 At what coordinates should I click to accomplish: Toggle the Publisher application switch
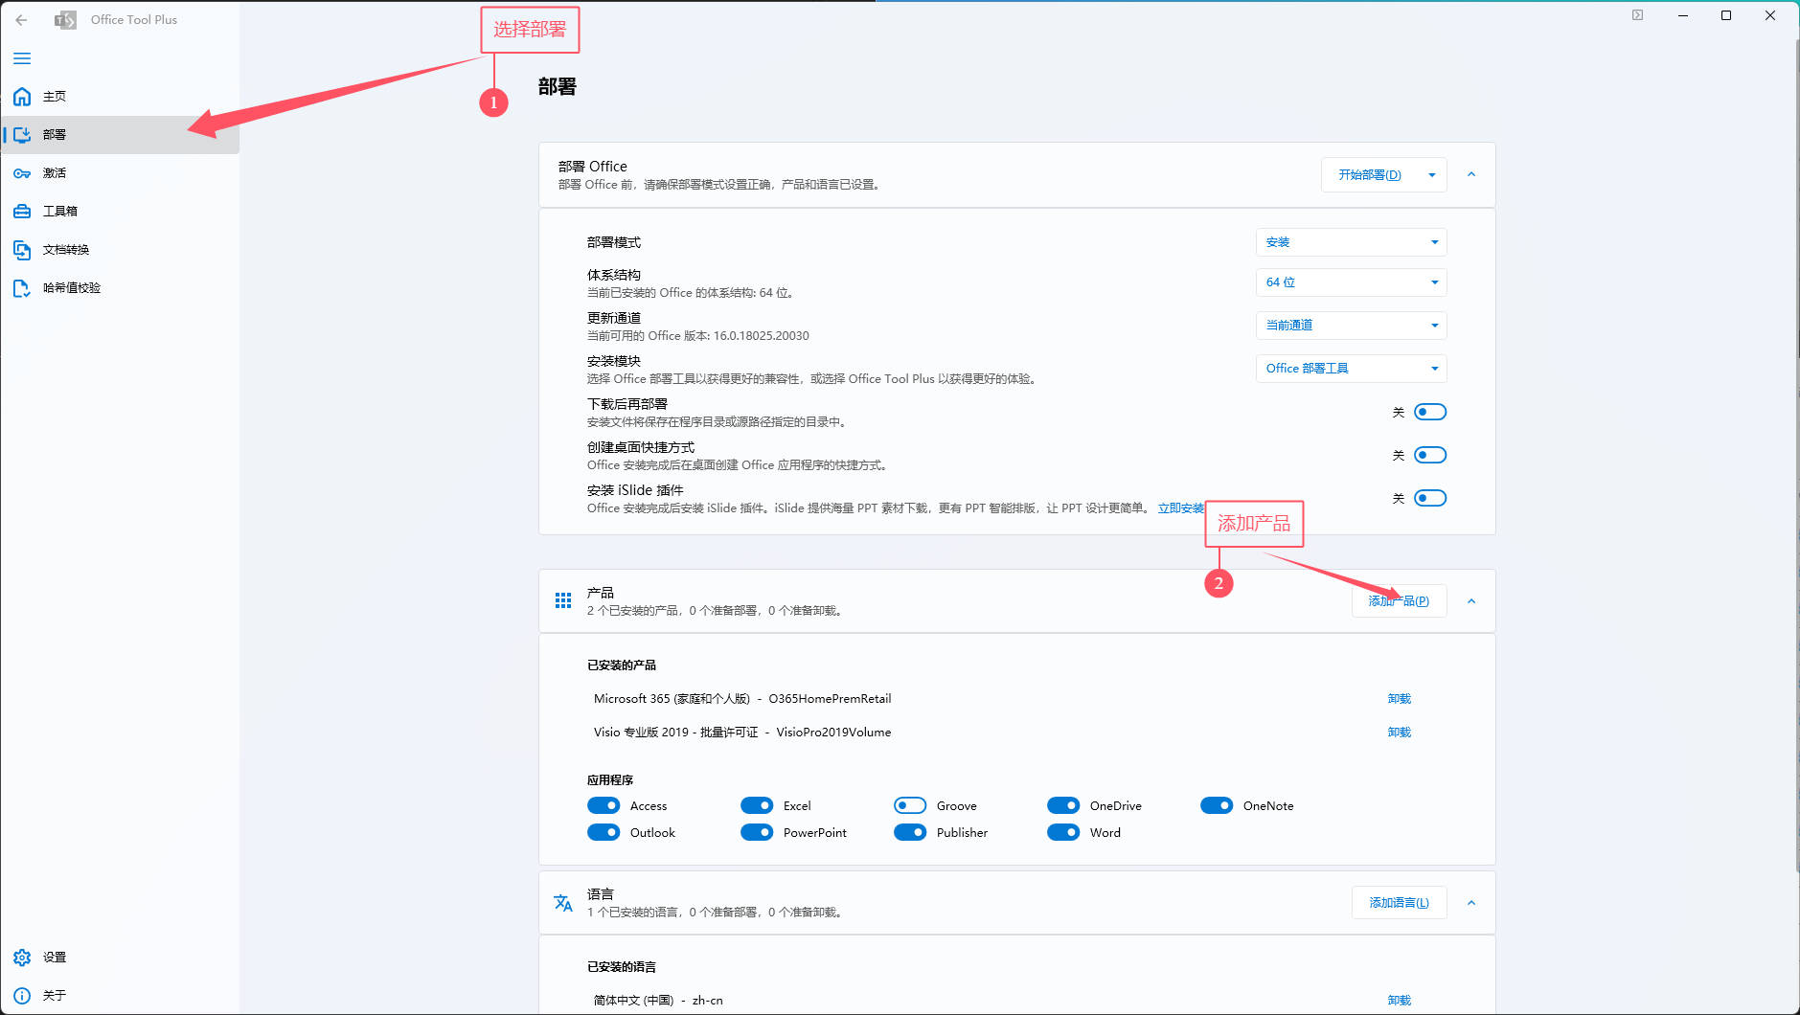pos(910,833)
